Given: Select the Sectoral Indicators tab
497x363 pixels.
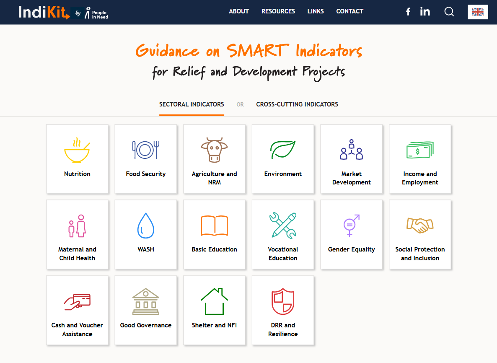Looking at the screenshot, I should click(192, 104).
